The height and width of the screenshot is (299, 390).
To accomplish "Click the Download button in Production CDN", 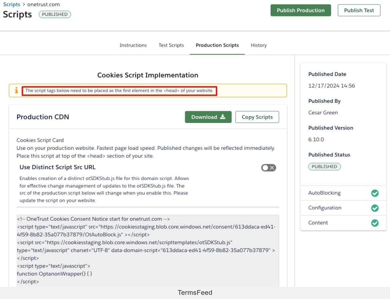I will pos(208,117).
